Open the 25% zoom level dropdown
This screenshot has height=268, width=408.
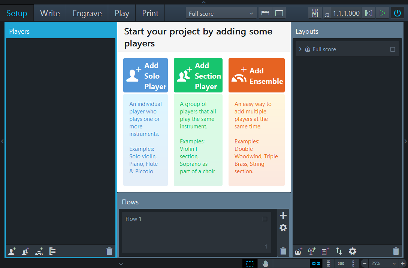[383, 264]
